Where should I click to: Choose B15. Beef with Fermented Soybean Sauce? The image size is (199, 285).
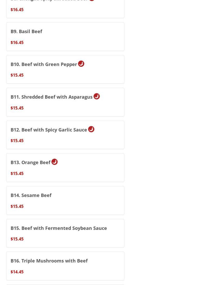[x=59, y=228]
